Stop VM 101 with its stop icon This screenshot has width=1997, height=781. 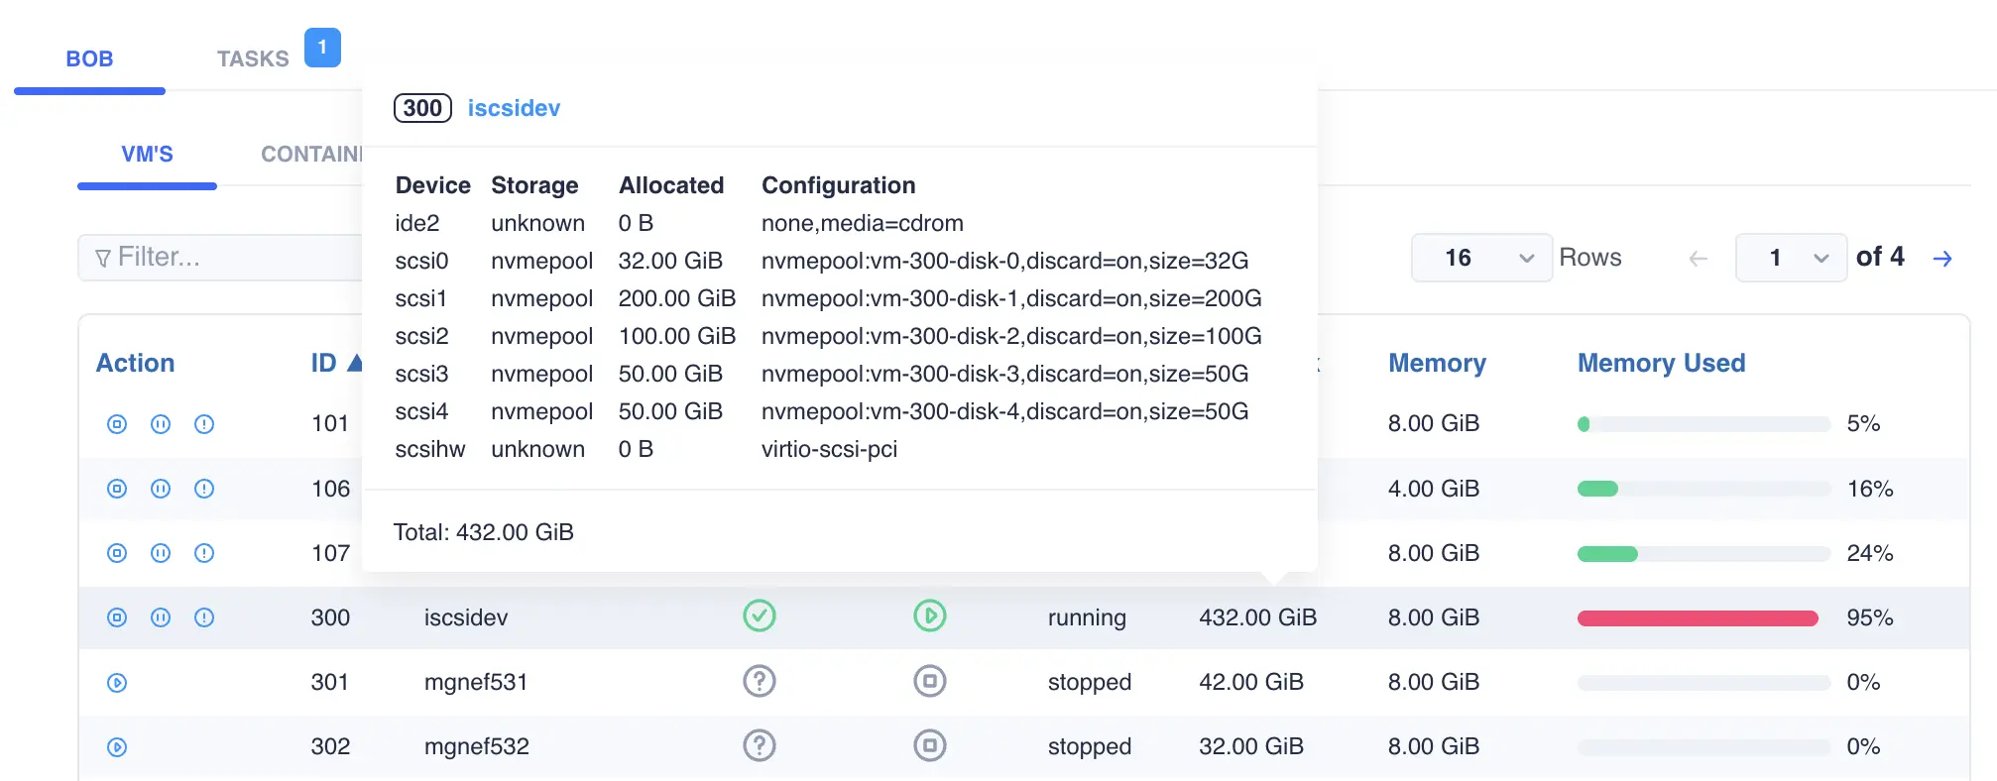[117, 424]
